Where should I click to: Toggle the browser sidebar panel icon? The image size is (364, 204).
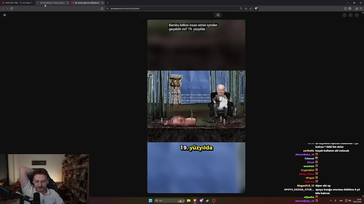[350, 8]
